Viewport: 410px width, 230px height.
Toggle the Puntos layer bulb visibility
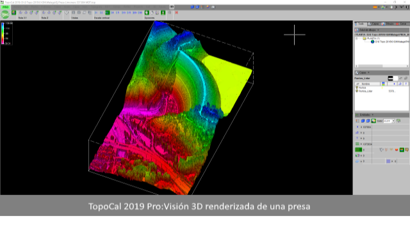click(x=357, y=88)
